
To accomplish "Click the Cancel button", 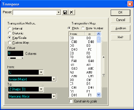I will (x=120, y=20).
